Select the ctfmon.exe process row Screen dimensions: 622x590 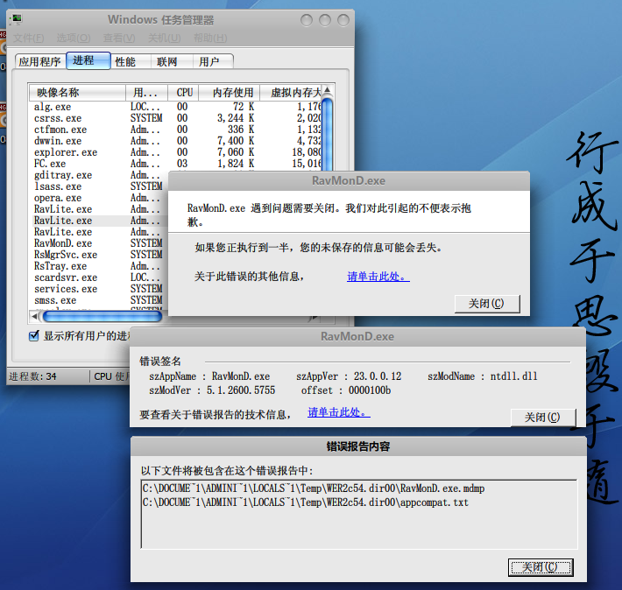pyautogui.click(x=176, y=130)
